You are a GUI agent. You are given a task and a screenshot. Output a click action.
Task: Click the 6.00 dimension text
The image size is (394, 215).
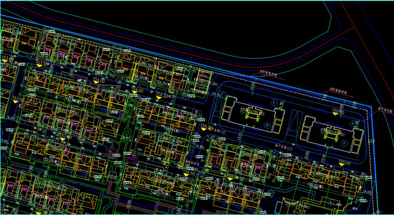[x=367, y=191]
